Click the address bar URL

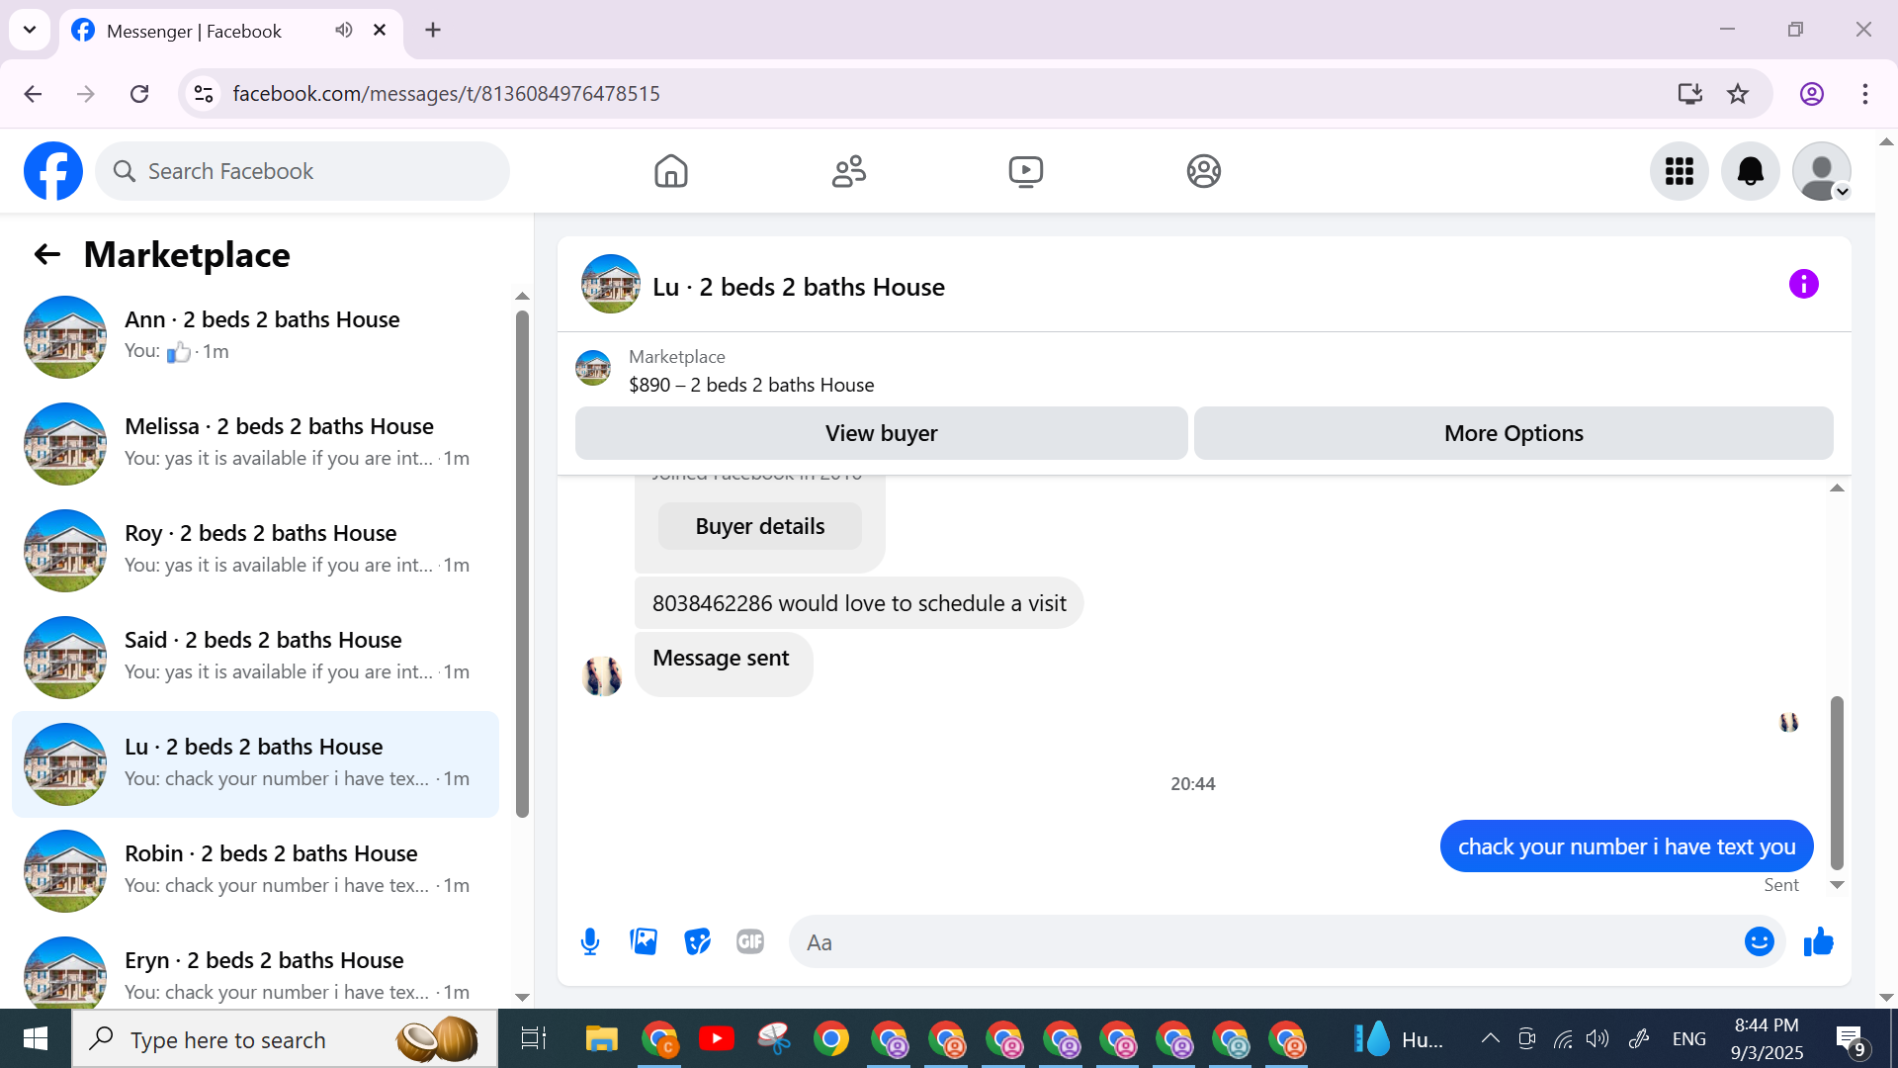446,94
